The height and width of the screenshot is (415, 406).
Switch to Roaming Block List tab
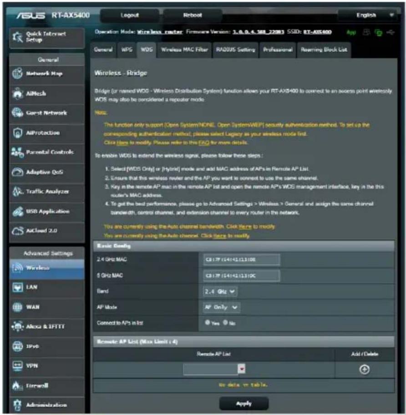tap(324, 50)
